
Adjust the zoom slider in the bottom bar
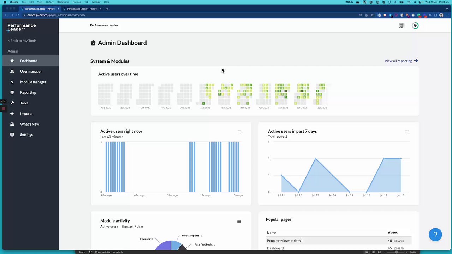click(x=395, y=252)
